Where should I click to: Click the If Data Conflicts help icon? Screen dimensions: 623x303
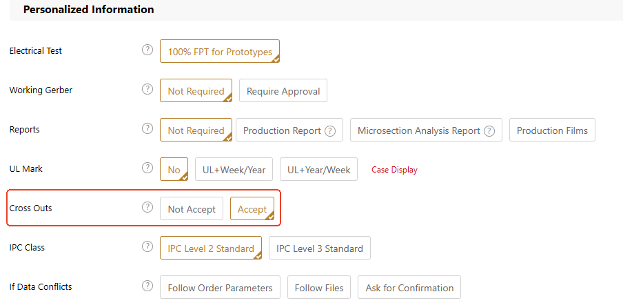click(147, 286)
